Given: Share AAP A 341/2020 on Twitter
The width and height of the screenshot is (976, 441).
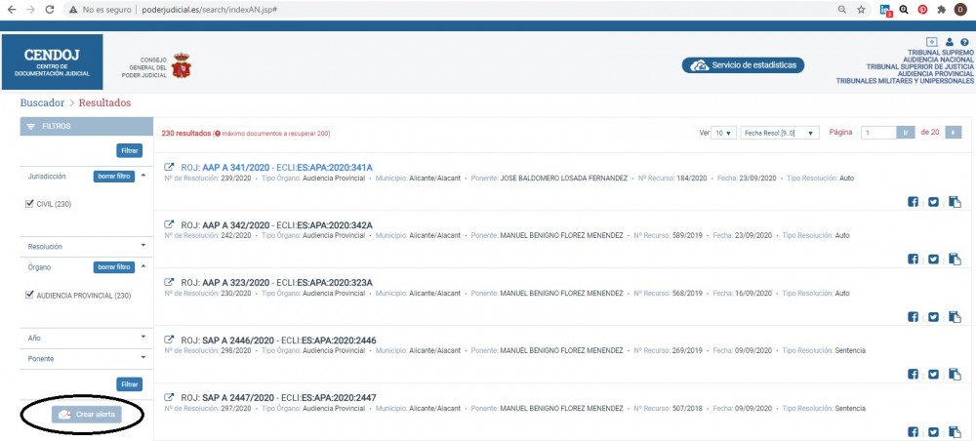Looking at the screenshot, I should 933,202.
